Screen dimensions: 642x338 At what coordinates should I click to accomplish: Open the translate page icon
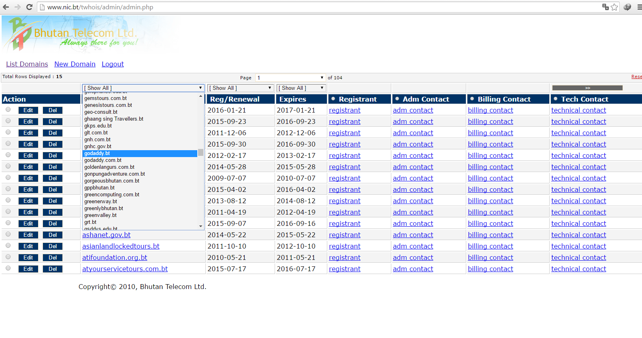[x=606, y=7]
